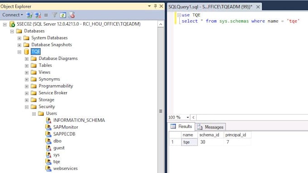Click the Stop toolbar icon
Screen dimensions: 308x173
pyautogui.click(x=46, y=15)
